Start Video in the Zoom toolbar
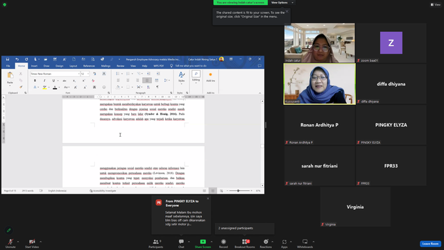 pyautogui.click(x=32, y=244)
